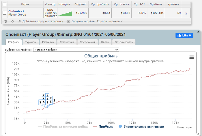Close the Chdenisx1 chart panel
The height and width of the screenshot is (136, 202).
click(x=199, y=32)
